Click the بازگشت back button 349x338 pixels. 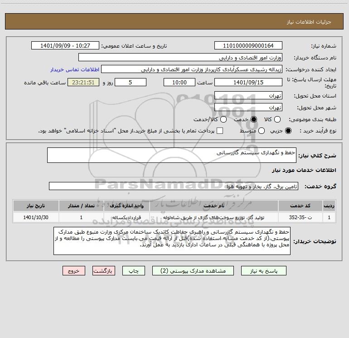click(x=104, y=271)
